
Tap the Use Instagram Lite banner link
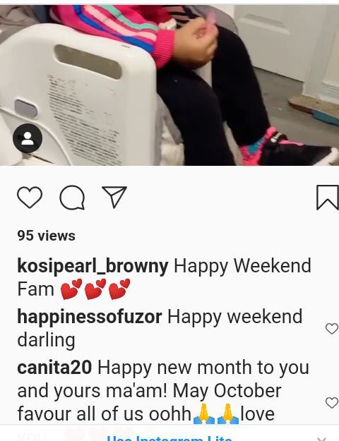point(169,438)
